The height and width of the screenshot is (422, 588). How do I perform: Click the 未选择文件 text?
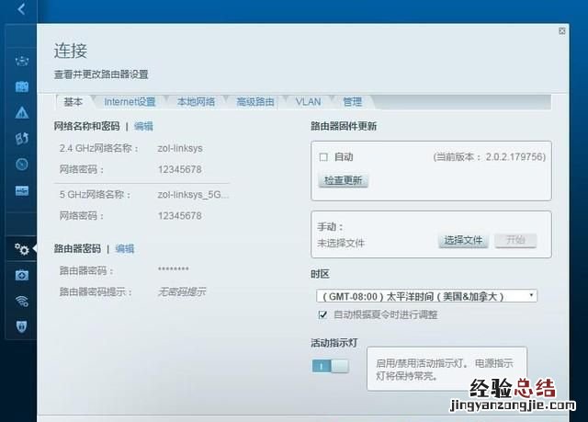(x=341, y=244)
